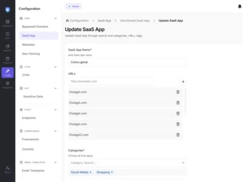Open the Integrations section
The width and height of the screenshot is (243, 182).
(7, 85)
